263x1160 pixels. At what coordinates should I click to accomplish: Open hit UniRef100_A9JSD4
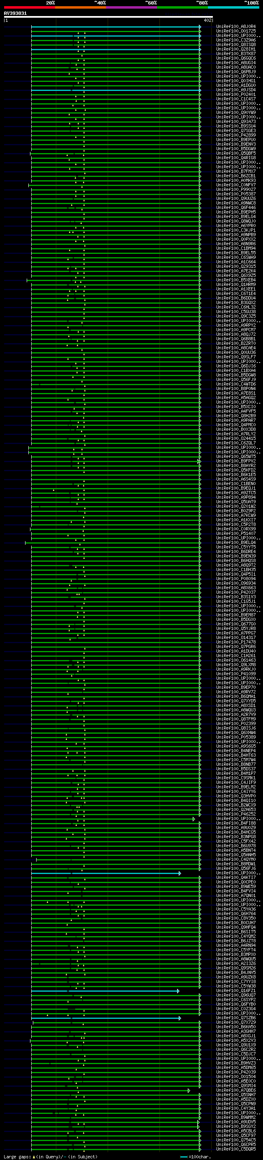[x=235, y=90]
